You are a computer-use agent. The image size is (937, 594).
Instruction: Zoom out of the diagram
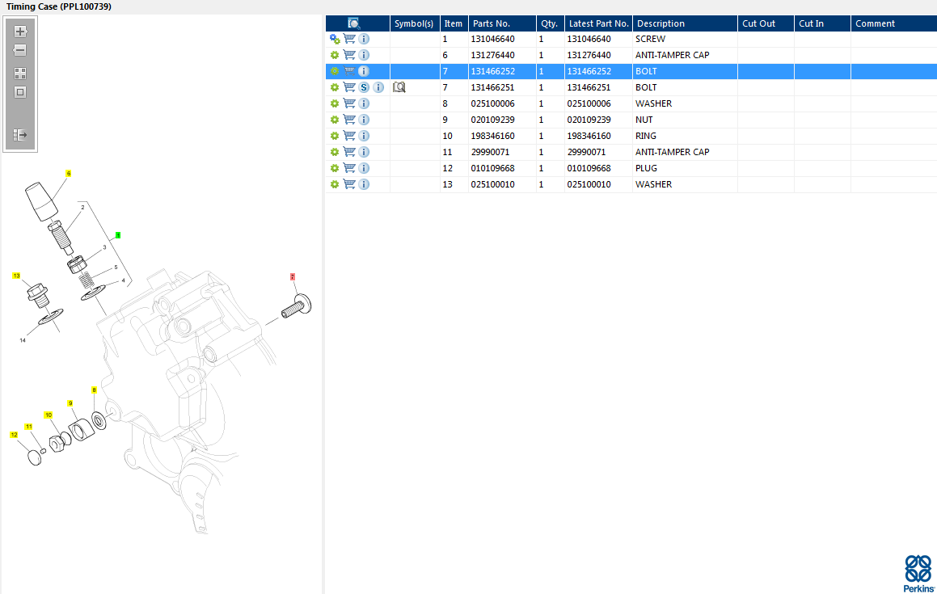coord(20,50)
